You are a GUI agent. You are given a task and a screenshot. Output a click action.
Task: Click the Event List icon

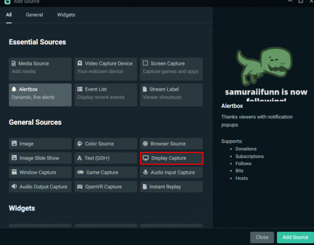point(80,89)
